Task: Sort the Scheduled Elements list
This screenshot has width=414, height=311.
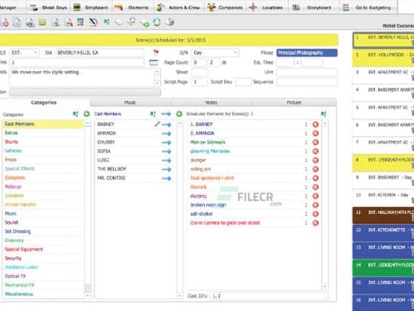Action: (324, 114)
